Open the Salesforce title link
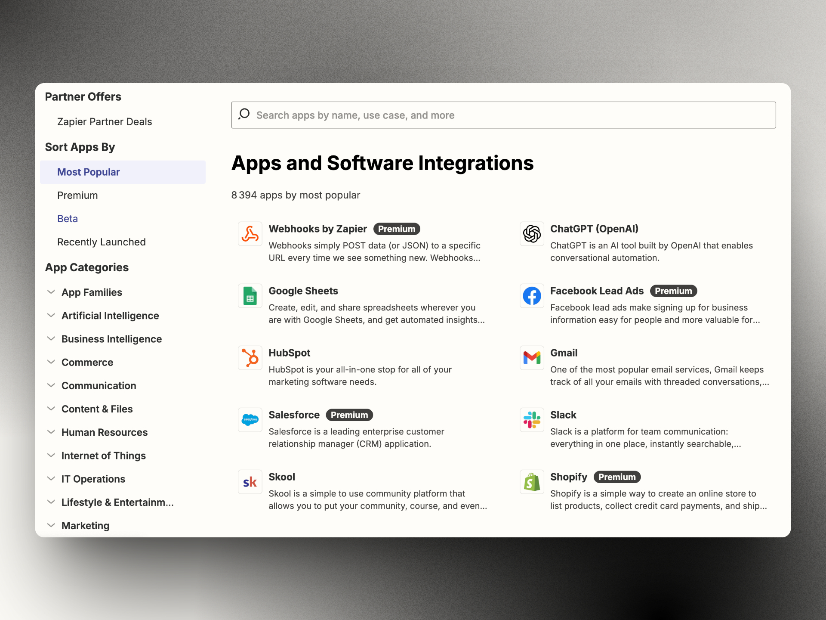The width and height of the screenshot is (826, 620). [294, 415]
